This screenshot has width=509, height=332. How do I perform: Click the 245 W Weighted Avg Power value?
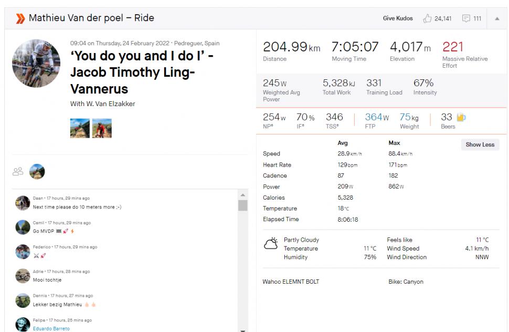point(274,83)
